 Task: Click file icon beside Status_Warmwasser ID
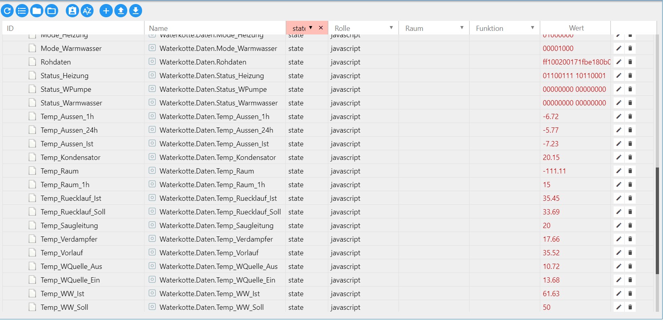click(x=33, y=103)
